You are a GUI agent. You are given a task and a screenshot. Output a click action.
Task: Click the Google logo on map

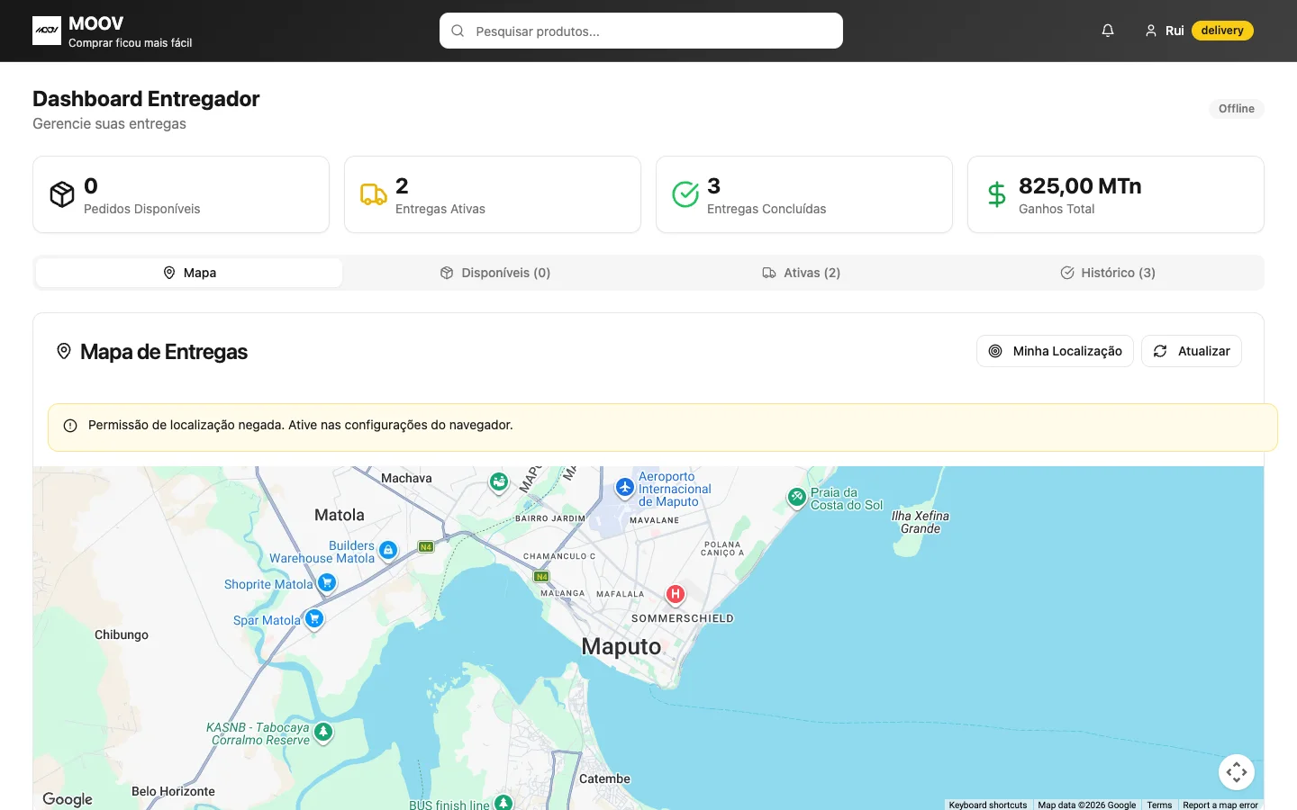[68, 799]
